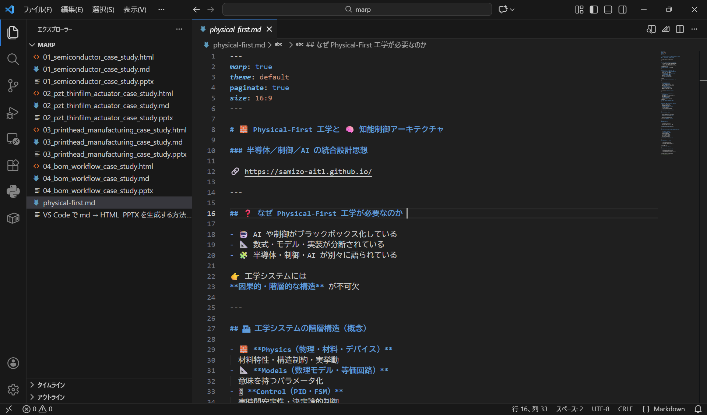Open the Source Control view
The width and height of the screenshot is (707, 415).
pyautogui.click(x=13, y=85)
